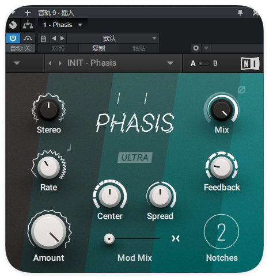Click the 粘贴 paste button
The image size is (269, 278).
coord(139,48)
